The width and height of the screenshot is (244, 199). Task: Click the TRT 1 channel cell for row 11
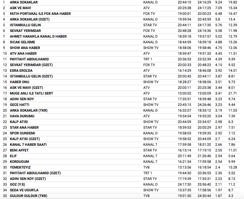148,59
